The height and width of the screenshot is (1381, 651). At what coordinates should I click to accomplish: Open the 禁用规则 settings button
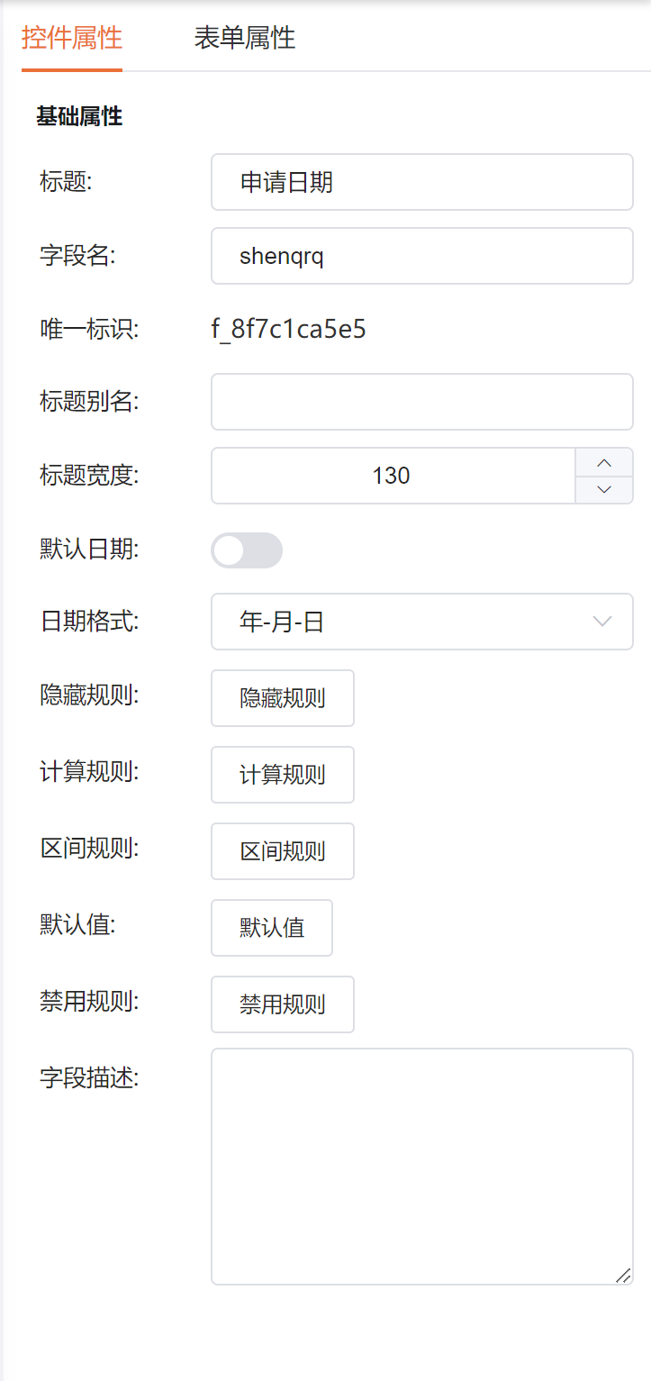(283, 1004)
